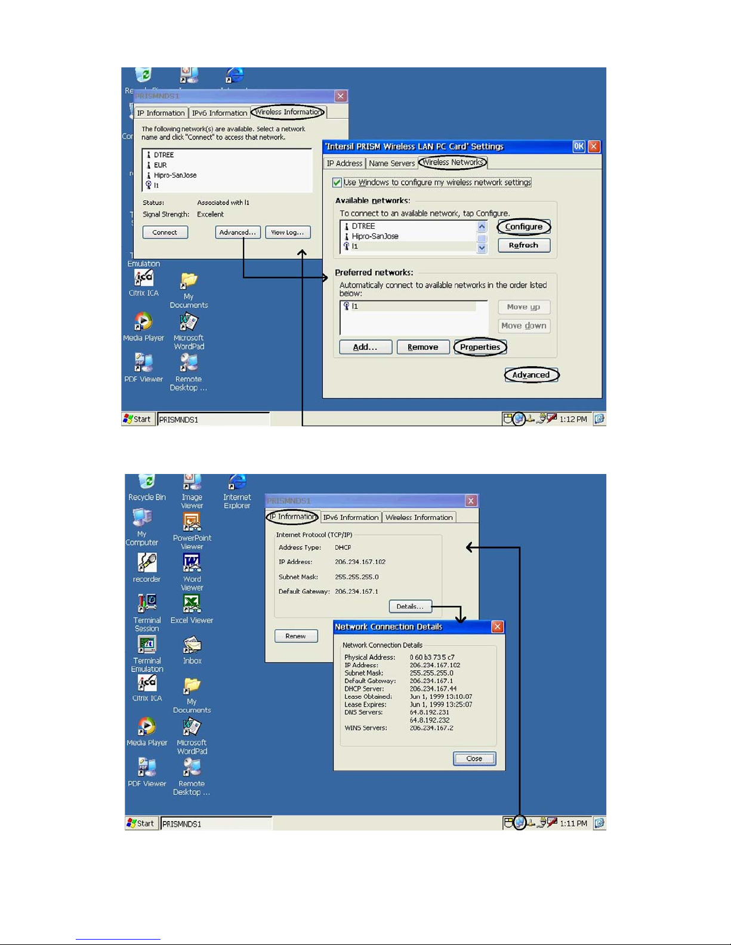
Task: Select I1 entry in Preferred networks list
Action: pos(409,306)
